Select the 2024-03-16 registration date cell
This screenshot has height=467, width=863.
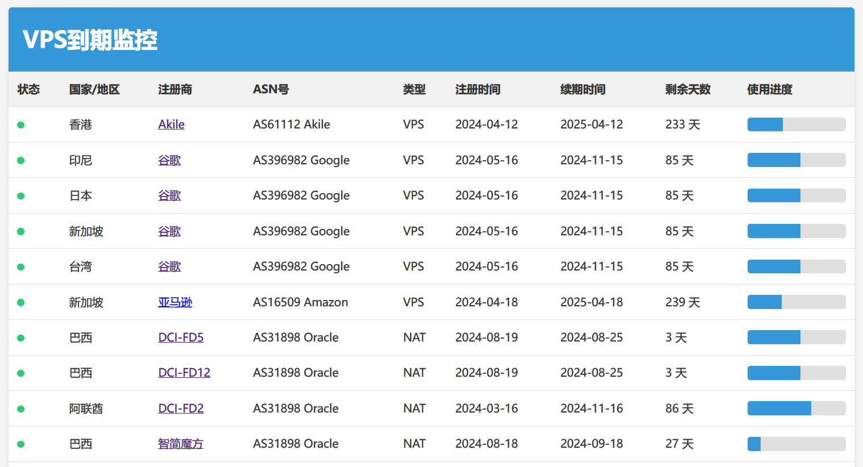tap(487, 408)
